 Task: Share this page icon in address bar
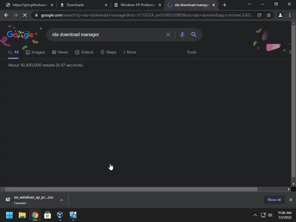pos(260,15)
